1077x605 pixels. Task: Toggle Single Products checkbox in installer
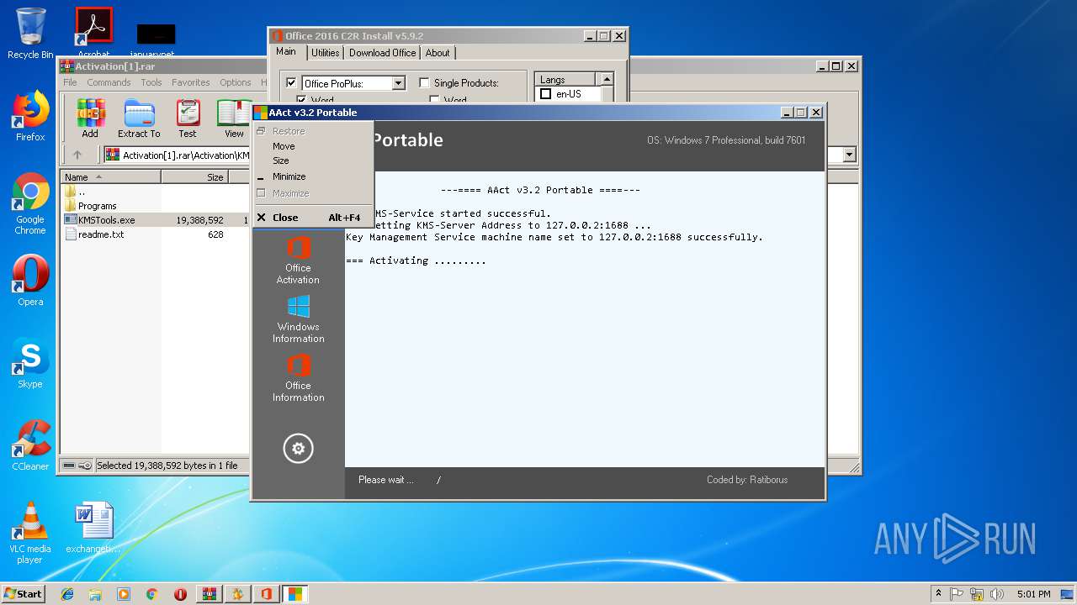click(x=424, y=83)
